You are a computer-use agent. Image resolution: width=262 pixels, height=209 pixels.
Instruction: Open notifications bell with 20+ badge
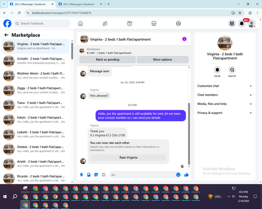pos(242,24)
